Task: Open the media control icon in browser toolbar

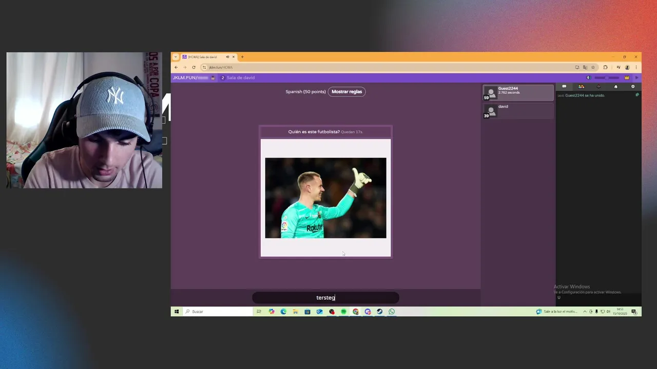Action: 619,67
